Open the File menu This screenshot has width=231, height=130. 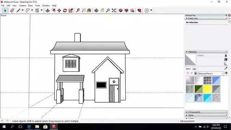pyautogui.click(x=3, y=5)
